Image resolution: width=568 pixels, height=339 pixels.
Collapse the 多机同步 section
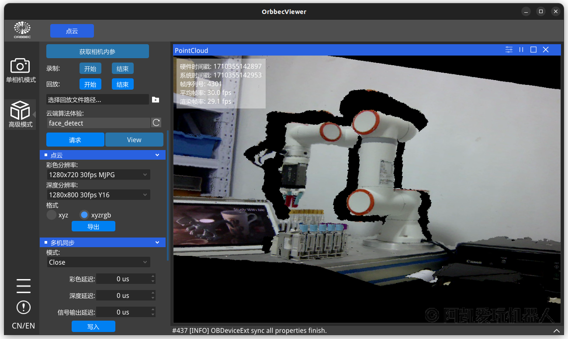coord(157,242)
